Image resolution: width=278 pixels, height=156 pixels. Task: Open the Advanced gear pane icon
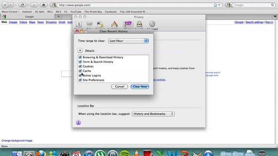point(152,24)
